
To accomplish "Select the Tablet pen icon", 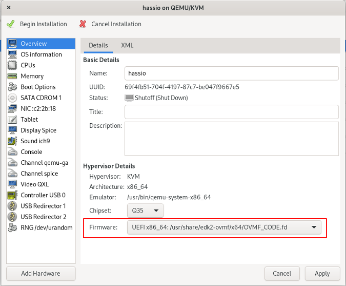I will [12, 119].
